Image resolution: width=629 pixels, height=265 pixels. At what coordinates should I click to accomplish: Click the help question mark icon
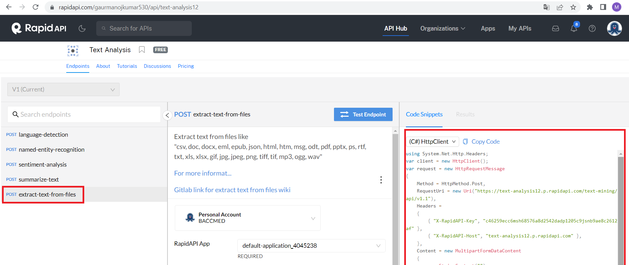pos(592,29)
